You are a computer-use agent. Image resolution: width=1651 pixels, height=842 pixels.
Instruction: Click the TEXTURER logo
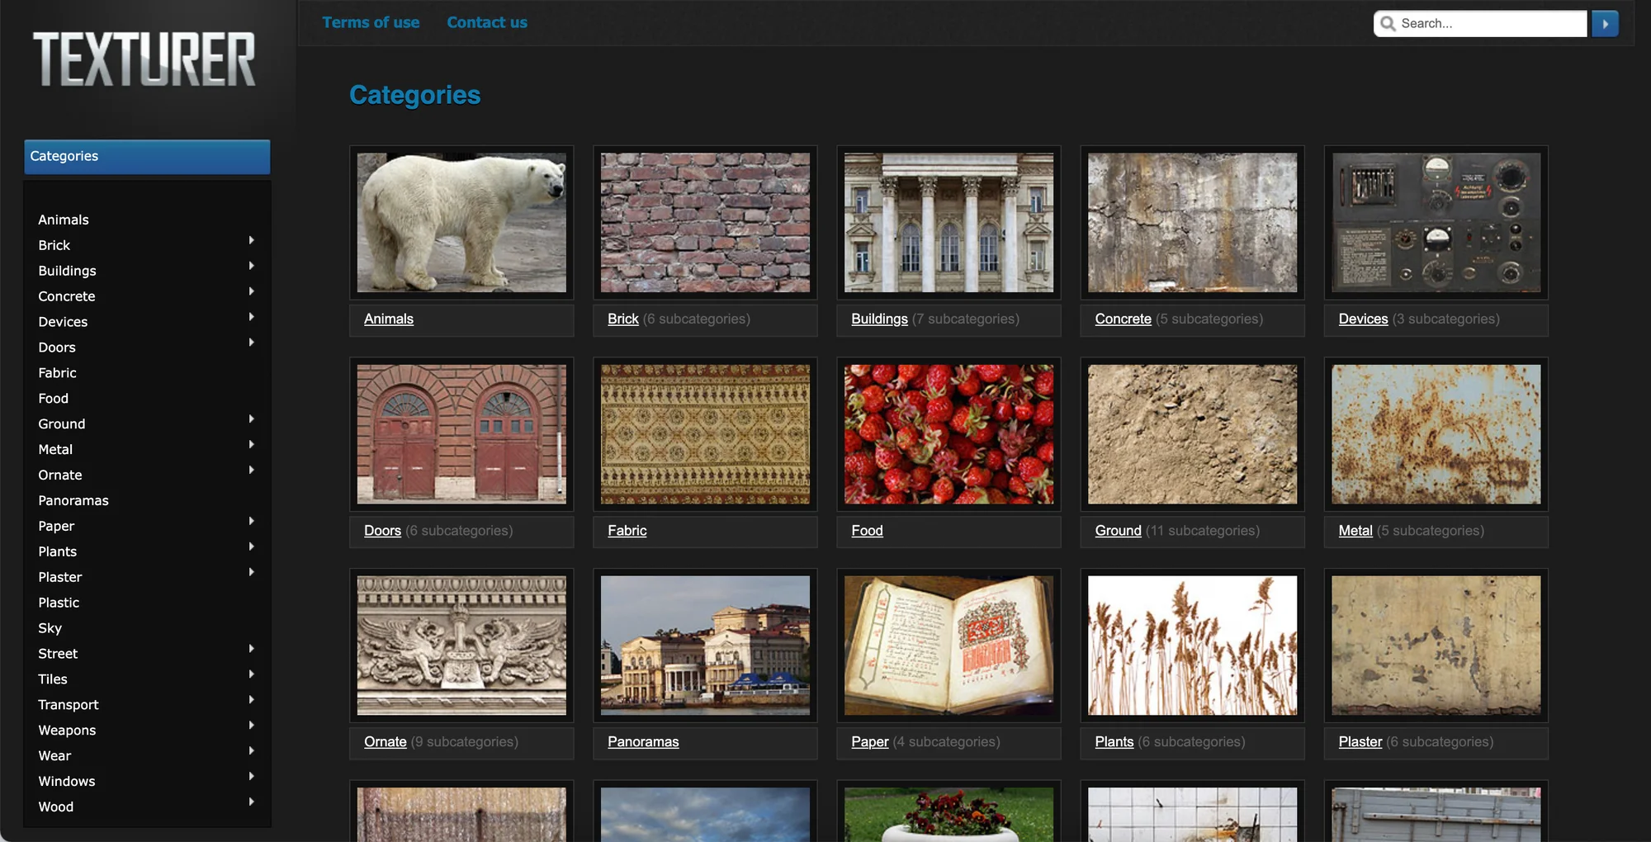pyautogui.click(x=144, y=59)
